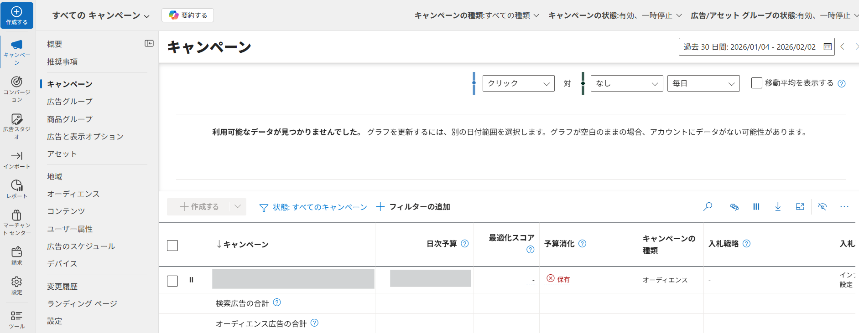Click フィルターの追加 link

click(413, 207)
